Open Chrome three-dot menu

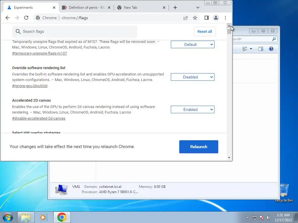(226, 18)
